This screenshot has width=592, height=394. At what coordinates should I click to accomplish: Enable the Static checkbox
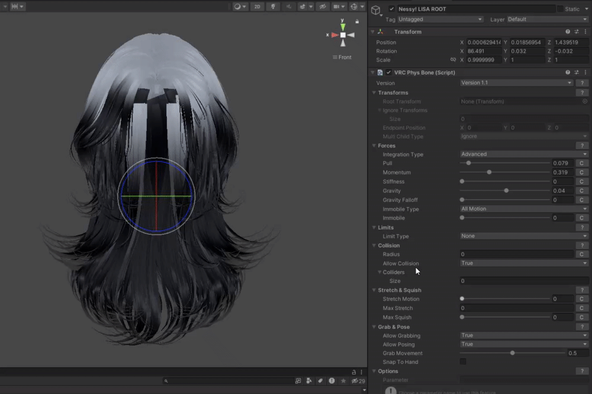560,9
